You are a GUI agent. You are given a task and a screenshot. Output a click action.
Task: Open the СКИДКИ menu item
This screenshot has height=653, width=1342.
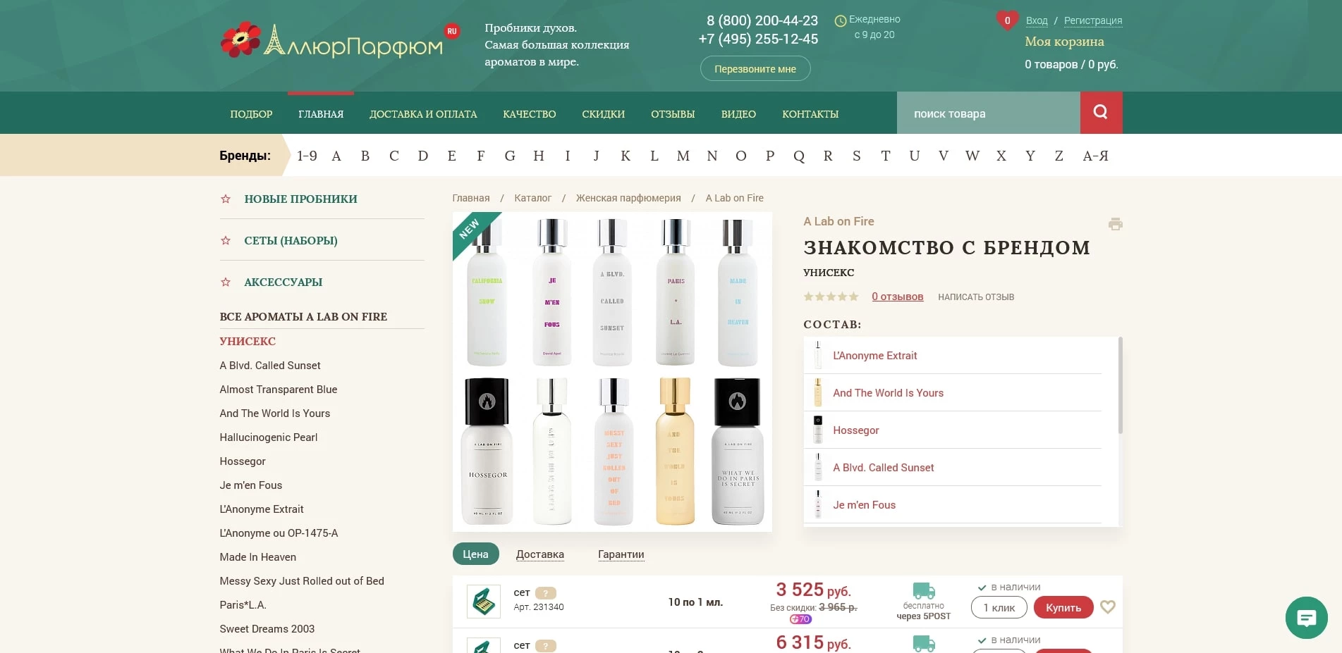point(604,114)
